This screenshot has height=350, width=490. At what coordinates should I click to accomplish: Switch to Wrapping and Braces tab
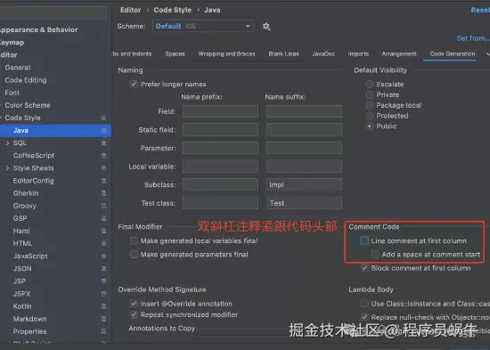tap(226, 54)
